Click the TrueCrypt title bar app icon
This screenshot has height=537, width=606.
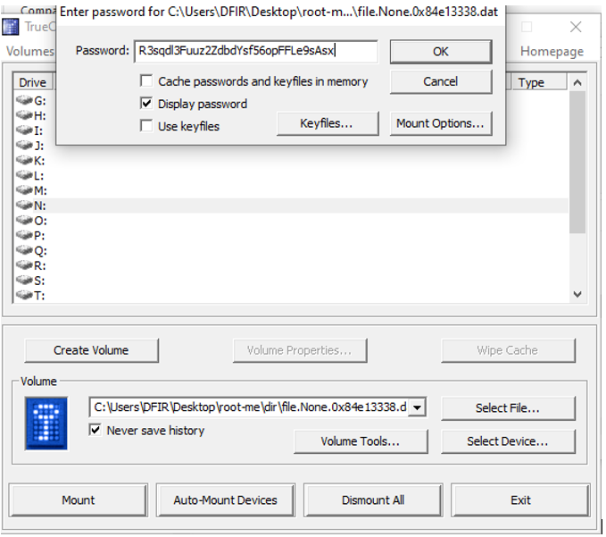click(x=10, y=27)
